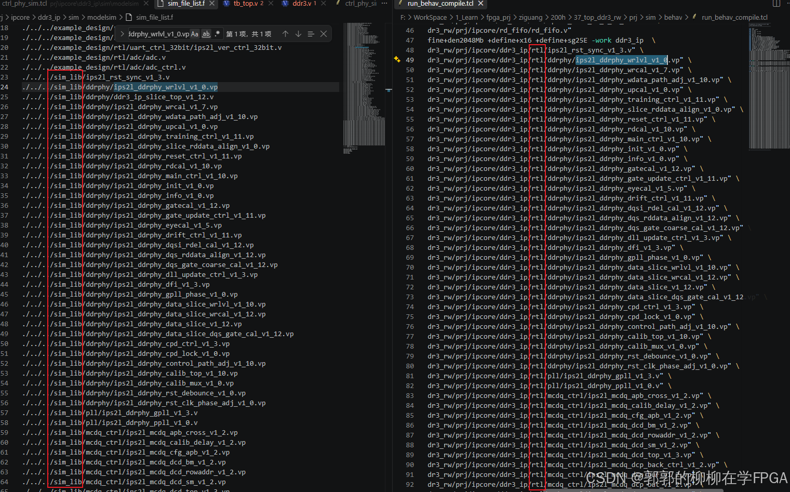This screenshot has width=790, height=492.
Task: Open the run_behav_compile.tcl breadcrumb
Action: (735, 17)
